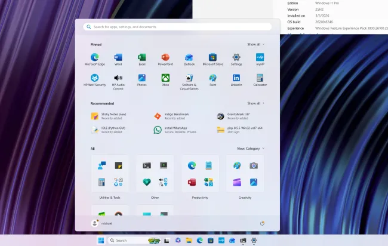Image resolution: width=388 pixels, height=246 pixels.
Task: Click the power button in Start menu
Action: [262, 223]
